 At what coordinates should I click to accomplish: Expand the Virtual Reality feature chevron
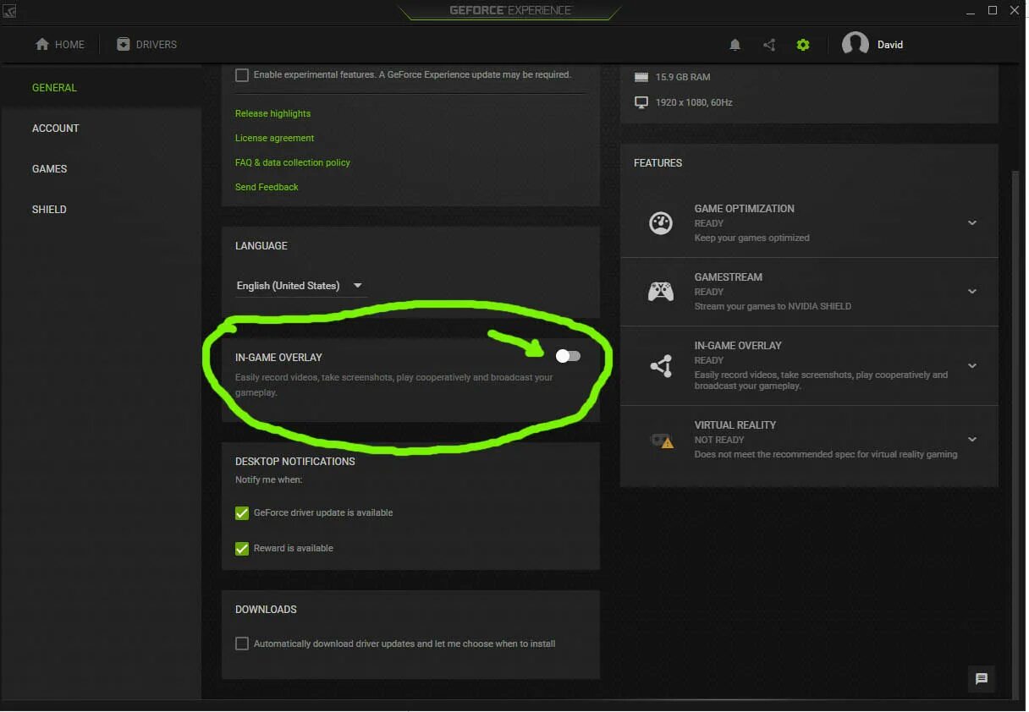tap(972, 440)
